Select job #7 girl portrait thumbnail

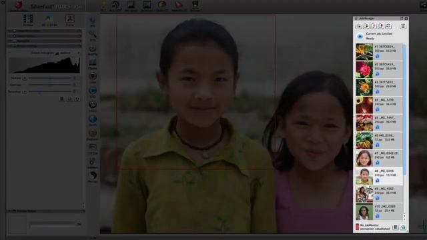click(364, 159)
